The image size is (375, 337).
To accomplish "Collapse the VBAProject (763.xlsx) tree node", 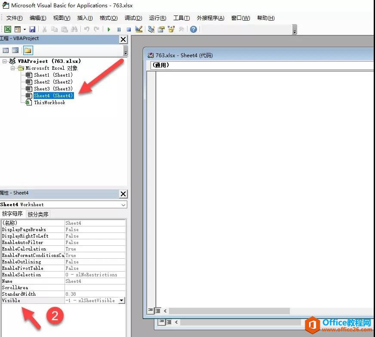I will (x=4, y=61).
